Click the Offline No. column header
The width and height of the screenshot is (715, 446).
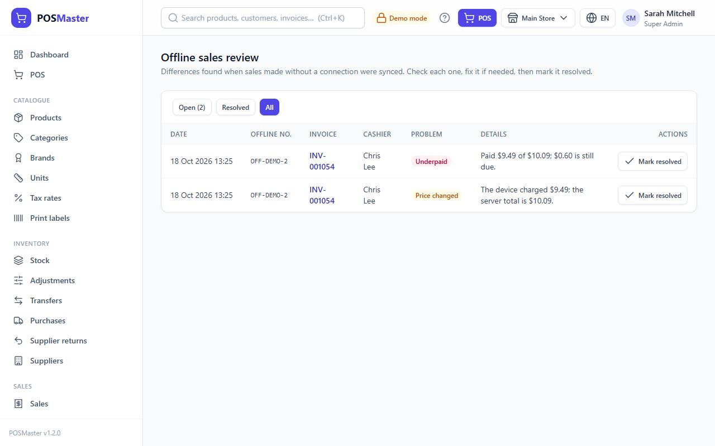[271, 134]
